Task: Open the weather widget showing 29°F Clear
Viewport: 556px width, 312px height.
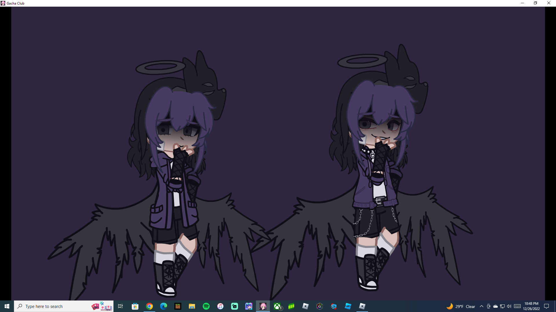Action: (x=461, y=306)
